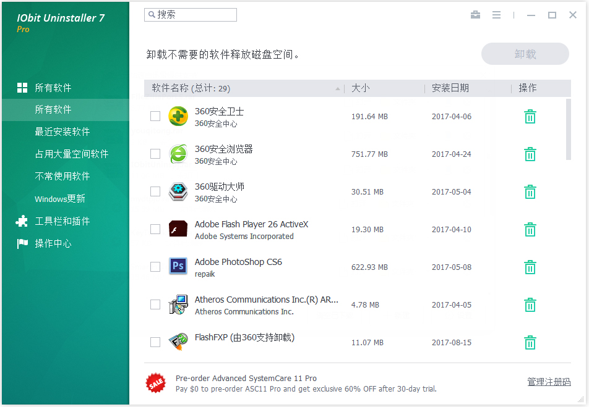Open 不常使用软件 in sidebar
Viewport: 589px width, 407px height.
(62, 176)
